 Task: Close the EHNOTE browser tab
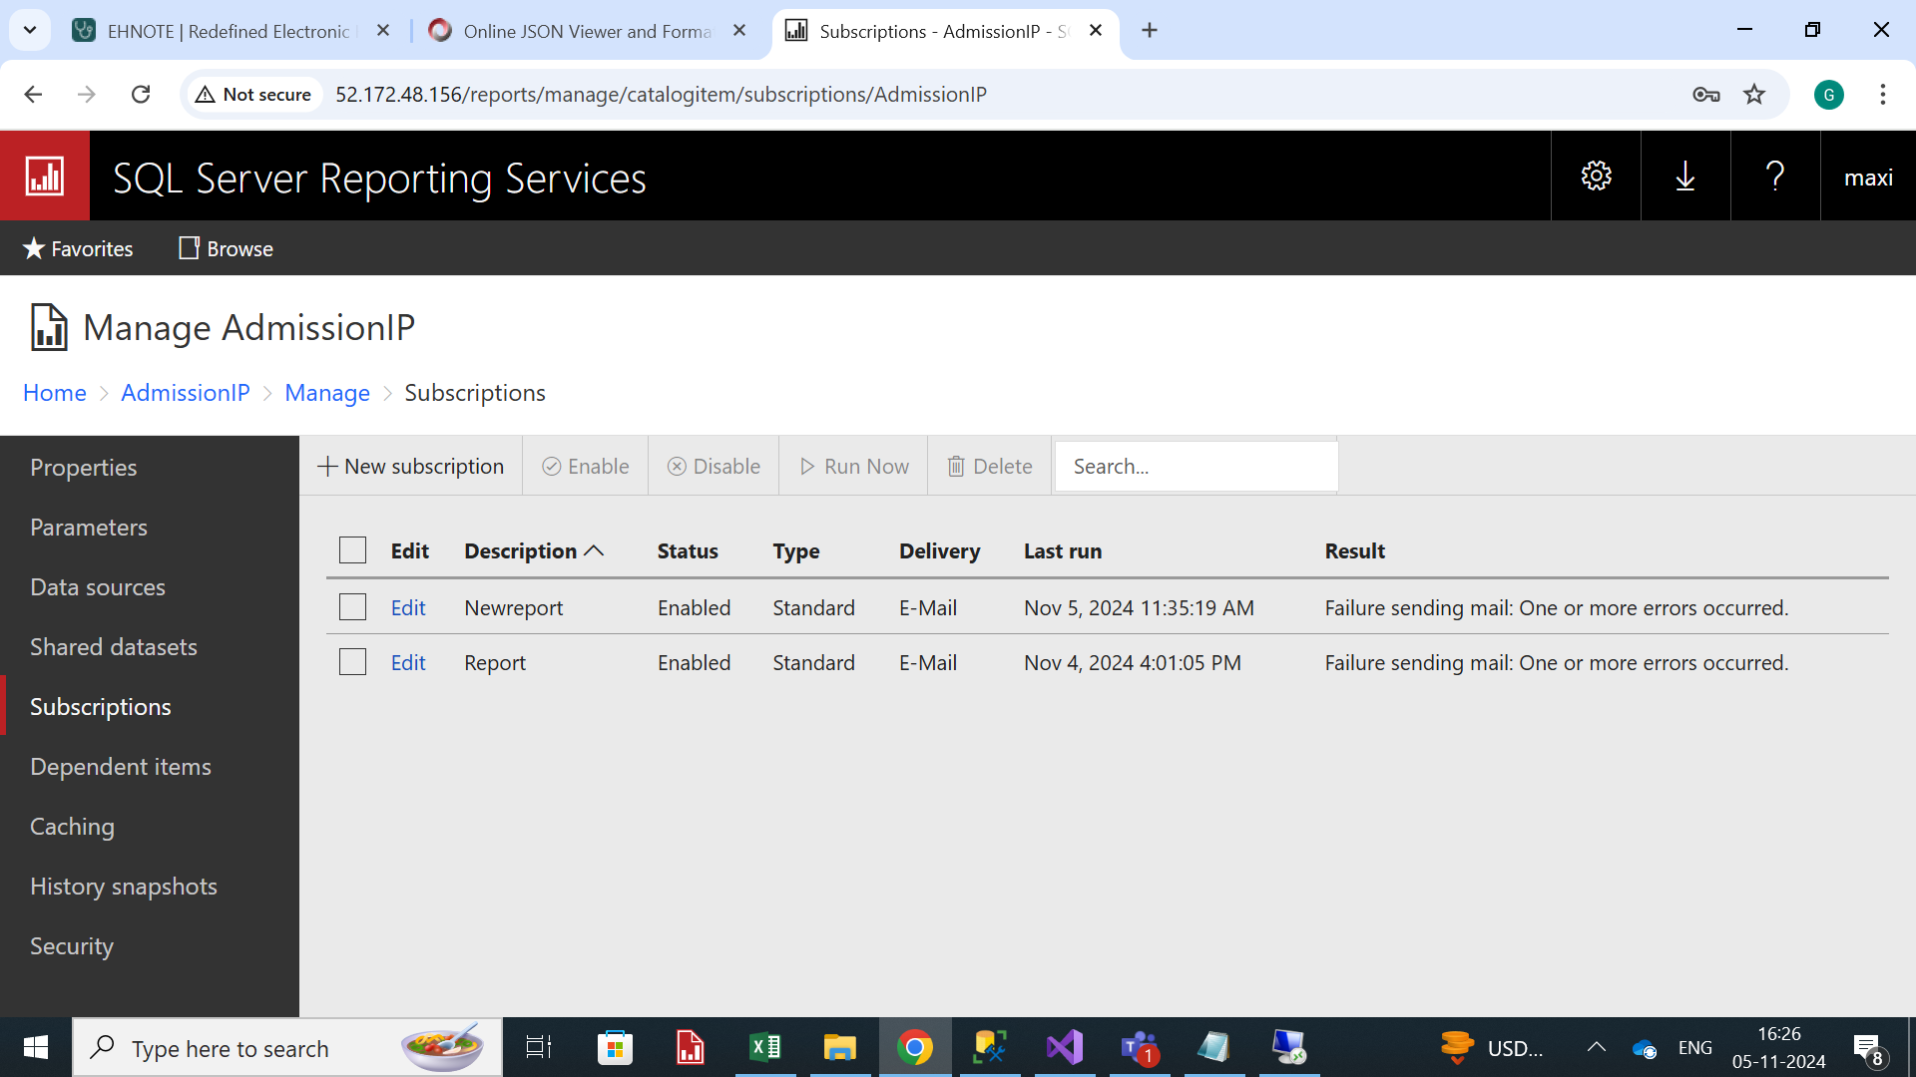pyautogui.click(x=383, y=31)
